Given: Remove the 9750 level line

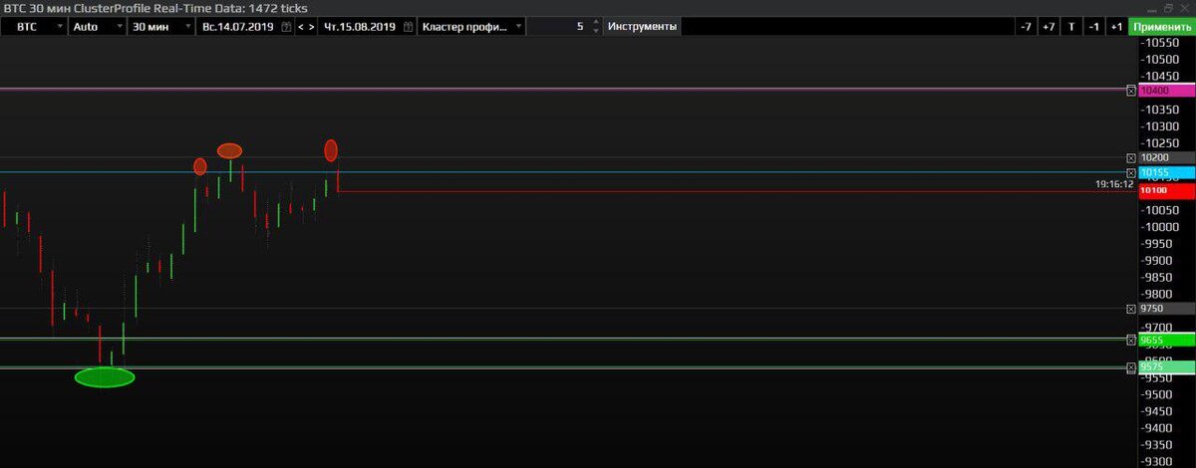Looking at the screenshot, I should [1130, 309].
